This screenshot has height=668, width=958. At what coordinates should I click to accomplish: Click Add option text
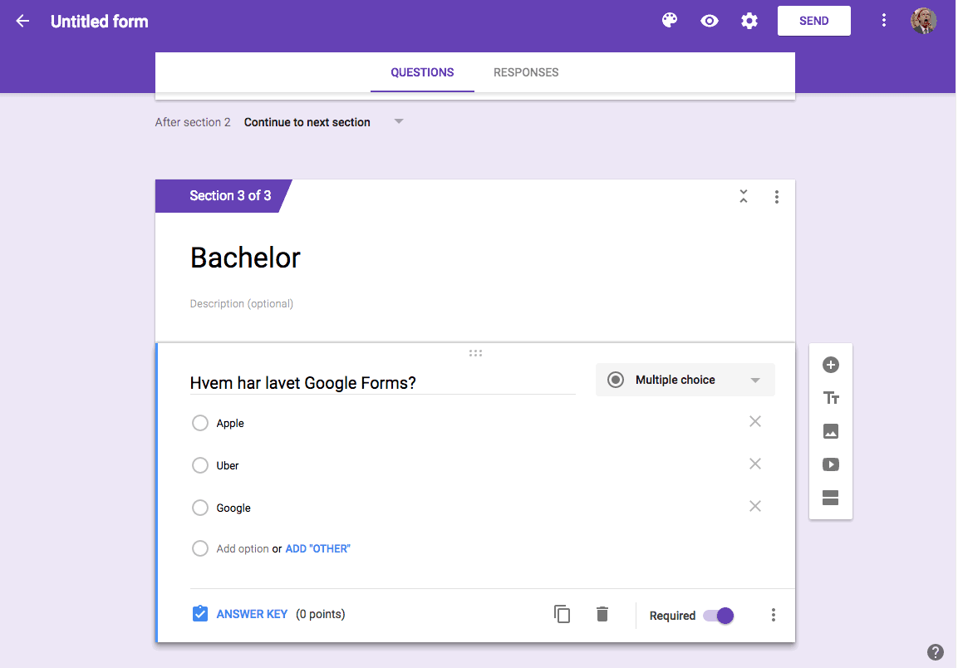click(243, 549)
